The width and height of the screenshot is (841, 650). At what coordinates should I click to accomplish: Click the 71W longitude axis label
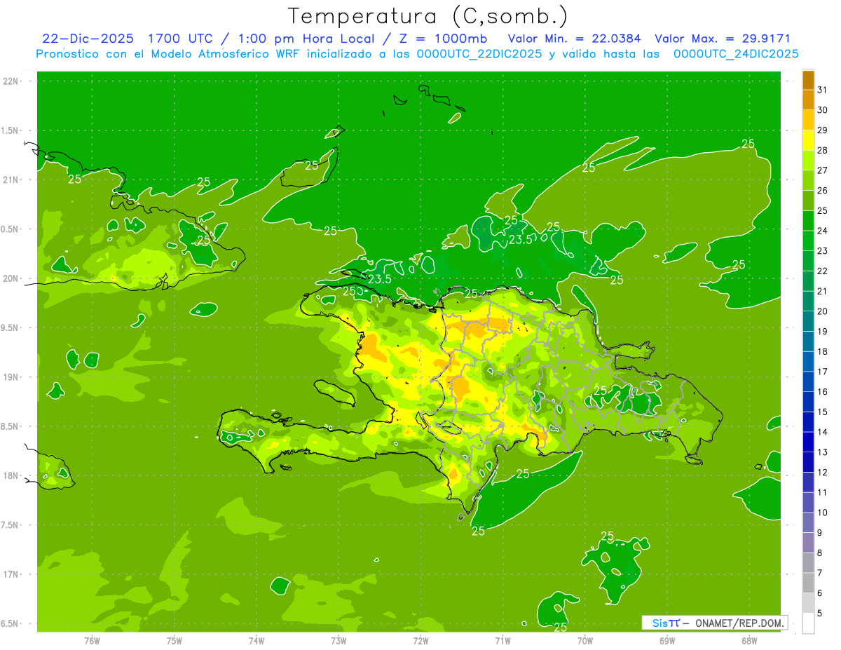click(x=502, y=641)
